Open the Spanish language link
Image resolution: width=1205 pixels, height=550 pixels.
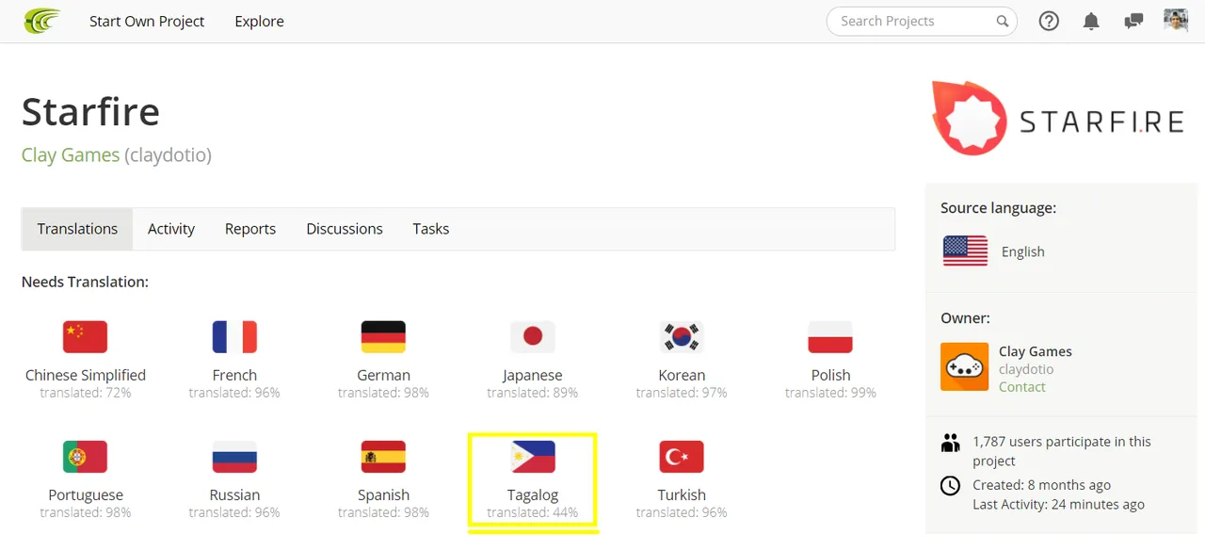coord(383,494)
